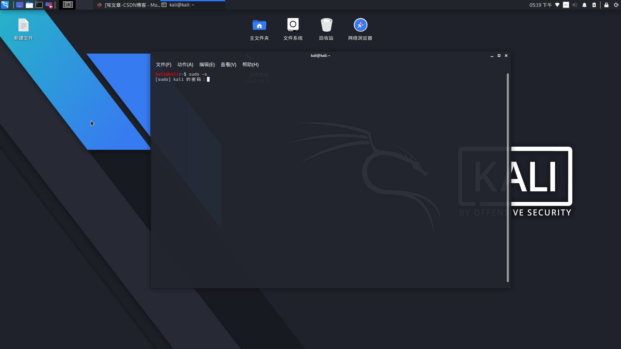Screen dimensions: 621x349
Task: Open the battery power manager icon
Action: pyautogui.click(x=594, y=5)
